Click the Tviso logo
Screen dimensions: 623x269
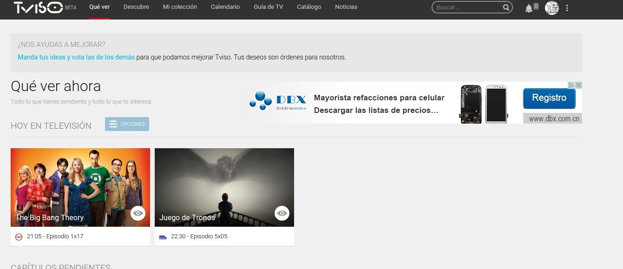38,7
